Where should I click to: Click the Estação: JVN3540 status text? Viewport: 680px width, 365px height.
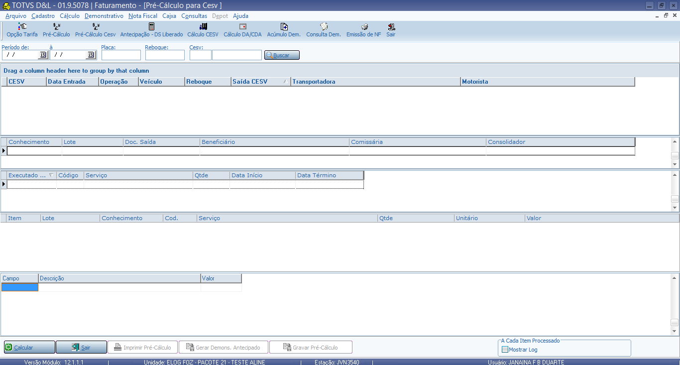point(337,362)
